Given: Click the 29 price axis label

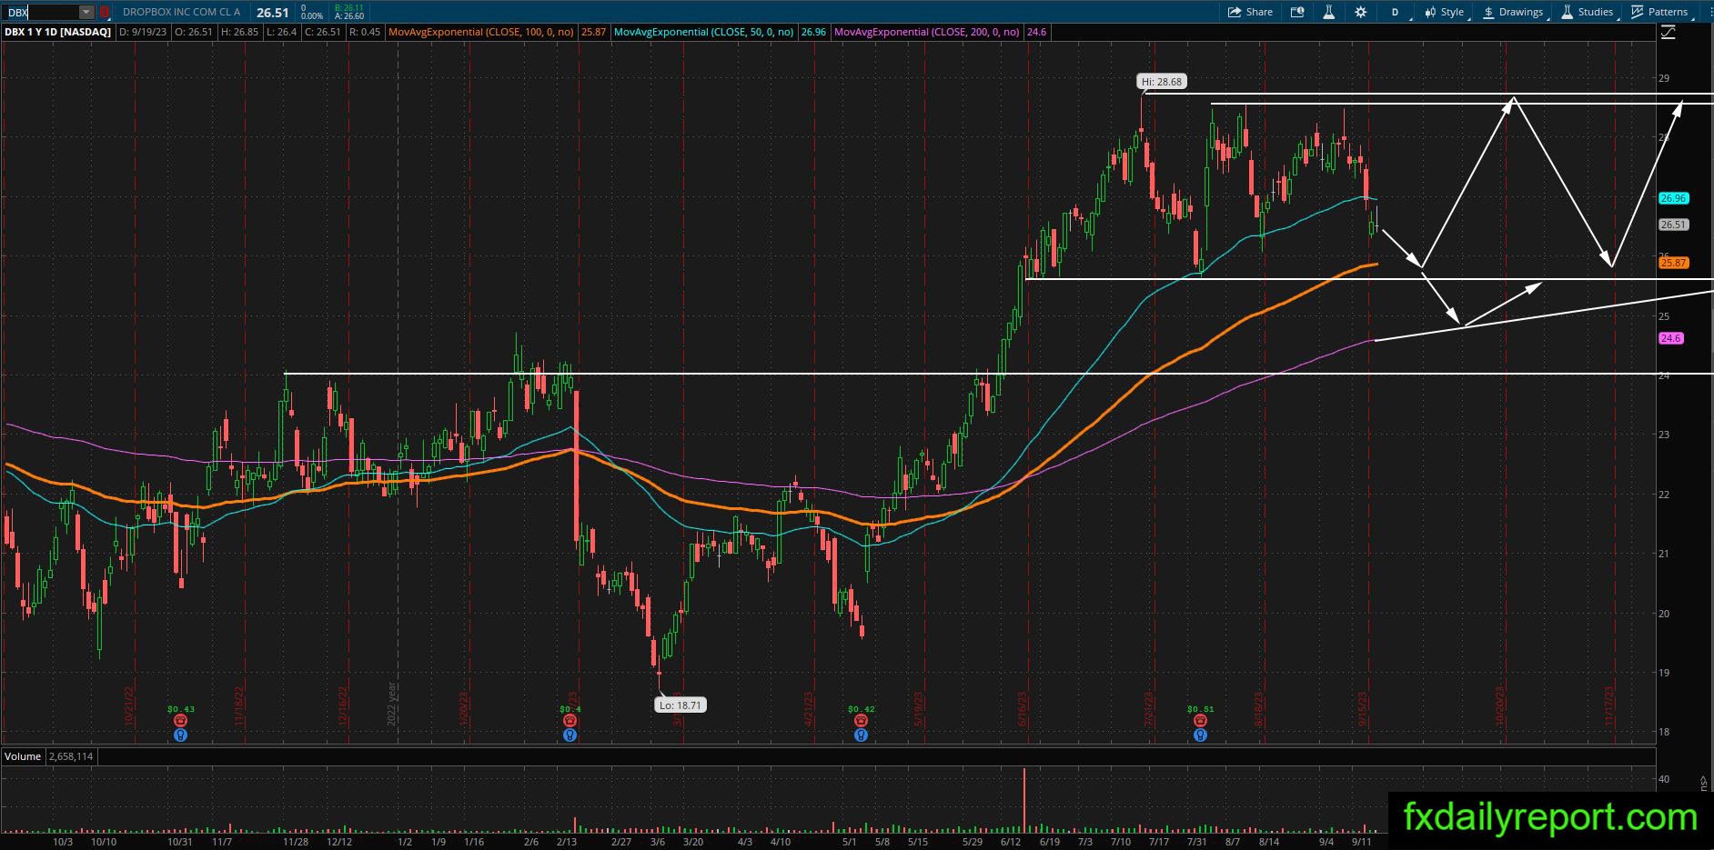Looking at the screenshot, I should 1665,78.
